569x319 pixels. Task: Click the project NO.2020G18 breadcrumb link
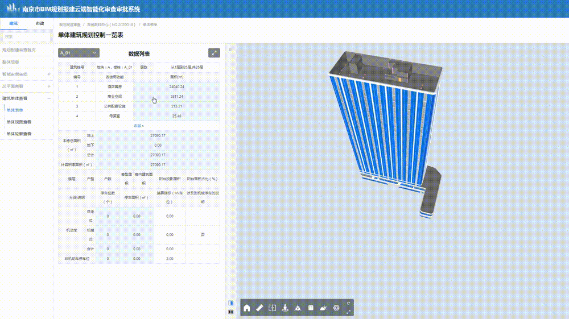tap(111, 25)
